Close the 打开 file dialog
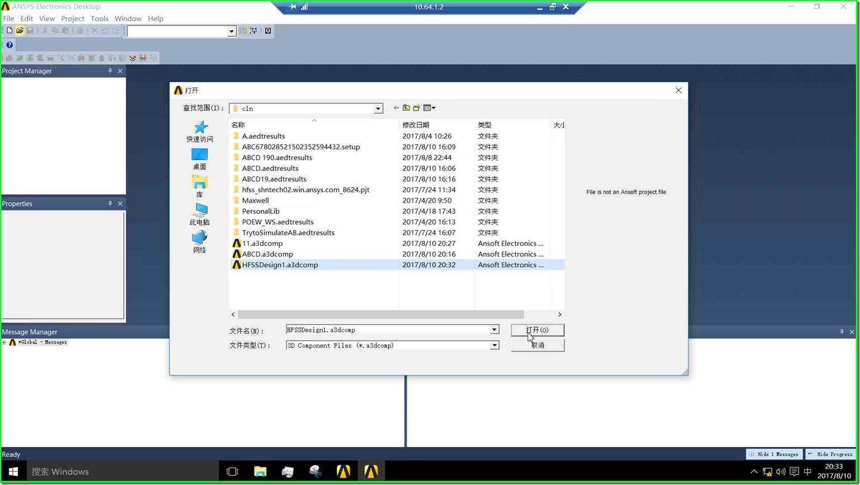 679,90
